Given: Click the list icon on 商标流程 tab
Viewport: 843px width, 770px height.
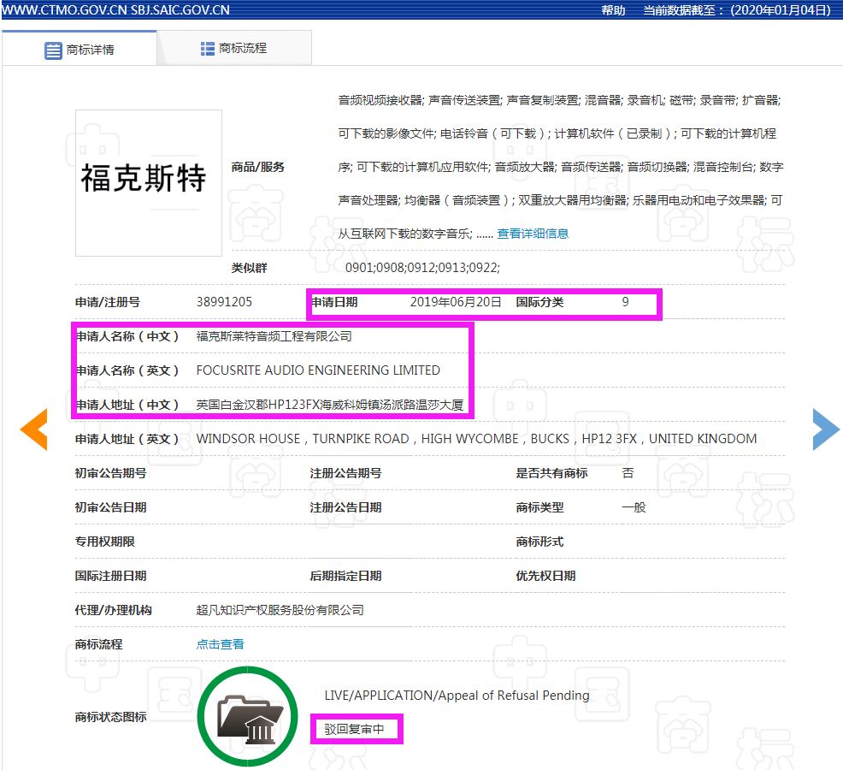Looking at the screenshot, I should point(207,48).
